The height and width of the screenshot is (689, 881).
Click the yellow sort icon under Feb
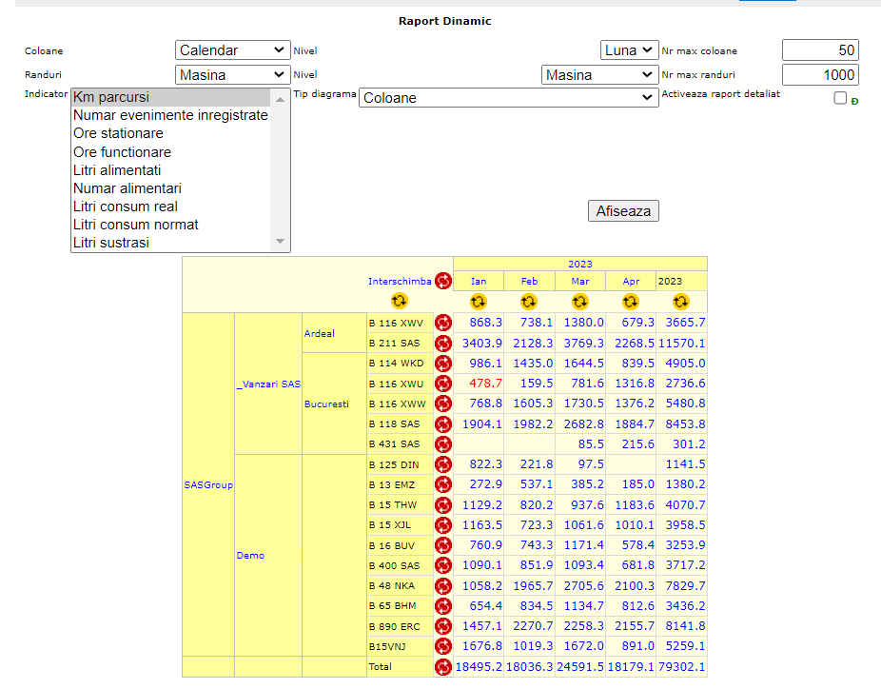pyautogui.click(x=529, y=302)
